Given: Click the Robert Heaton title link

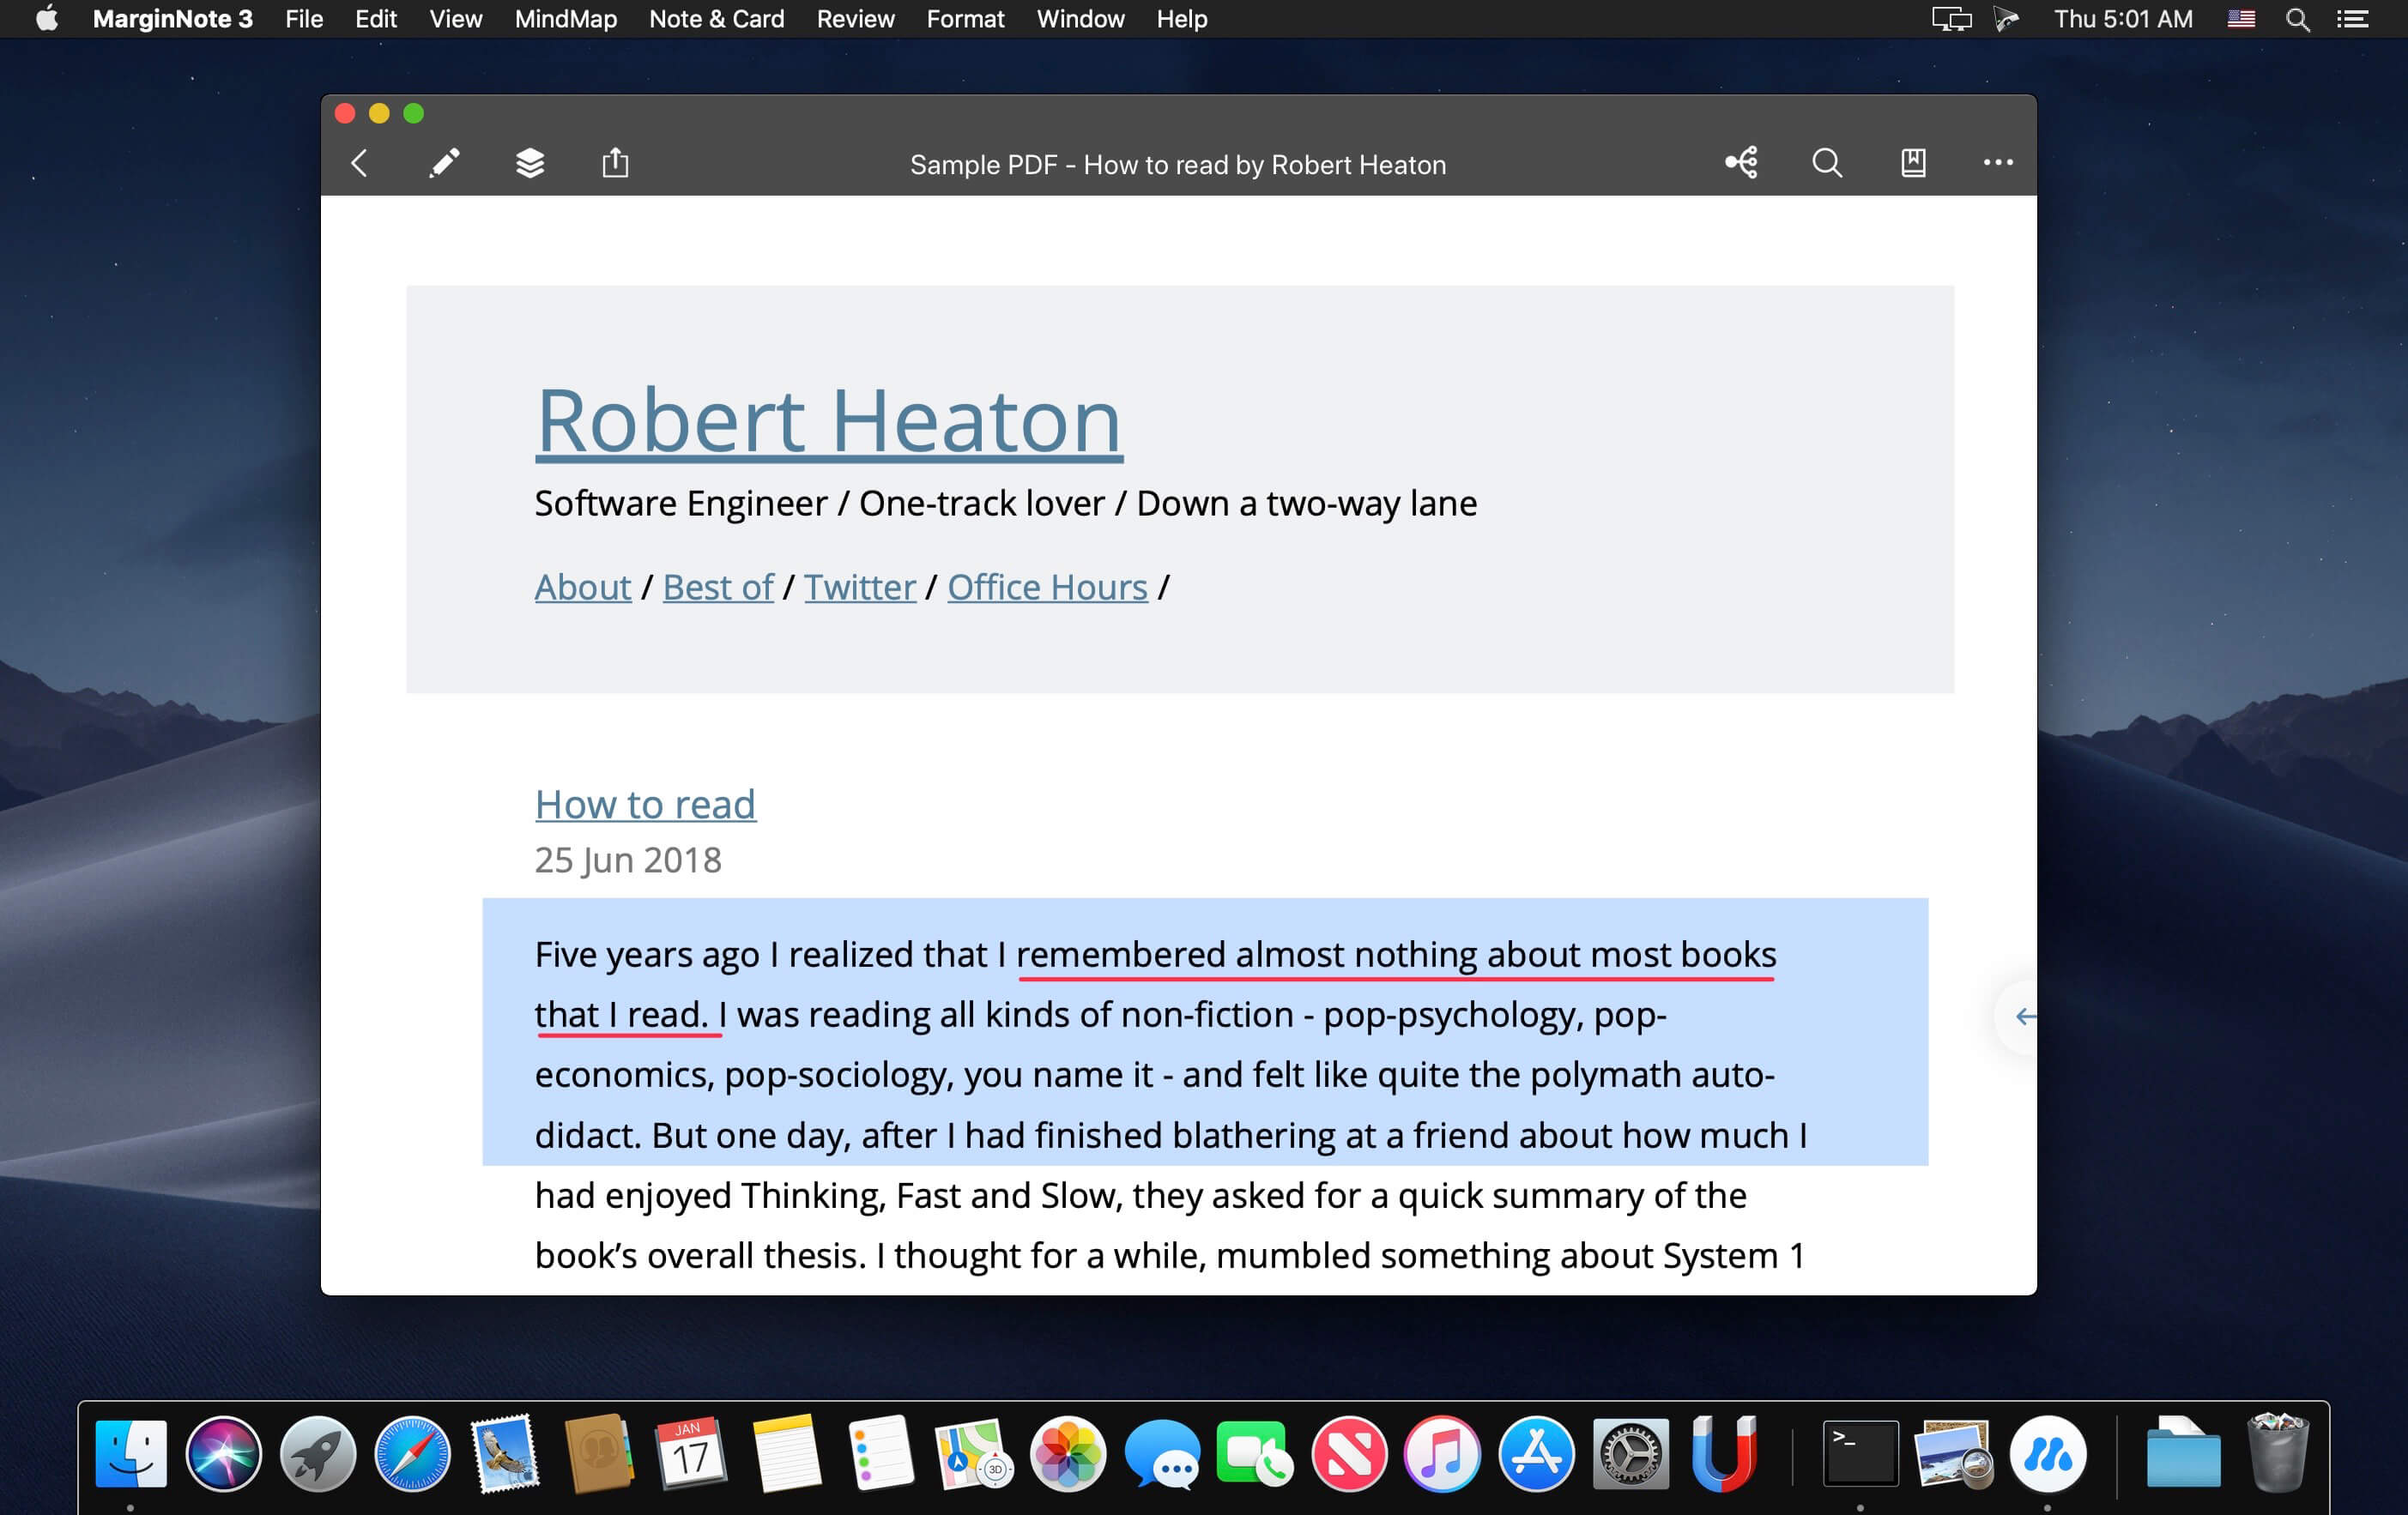Looking at the screenshot, I should click(828, 420).
